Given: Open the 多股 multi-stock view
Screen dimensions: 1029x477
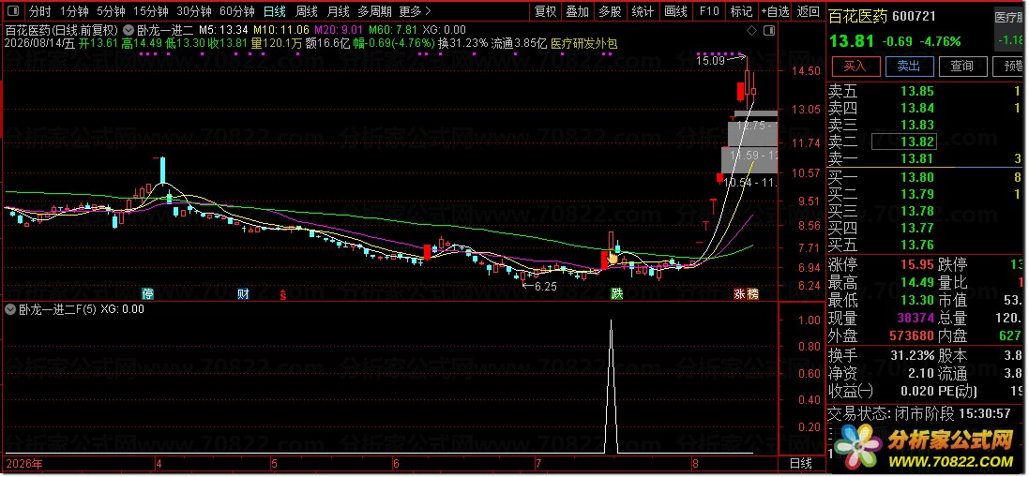Looking at the screenshot, I should [610, 11].
